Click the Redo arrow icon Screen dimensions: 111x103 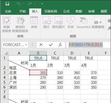click(30, 4)
